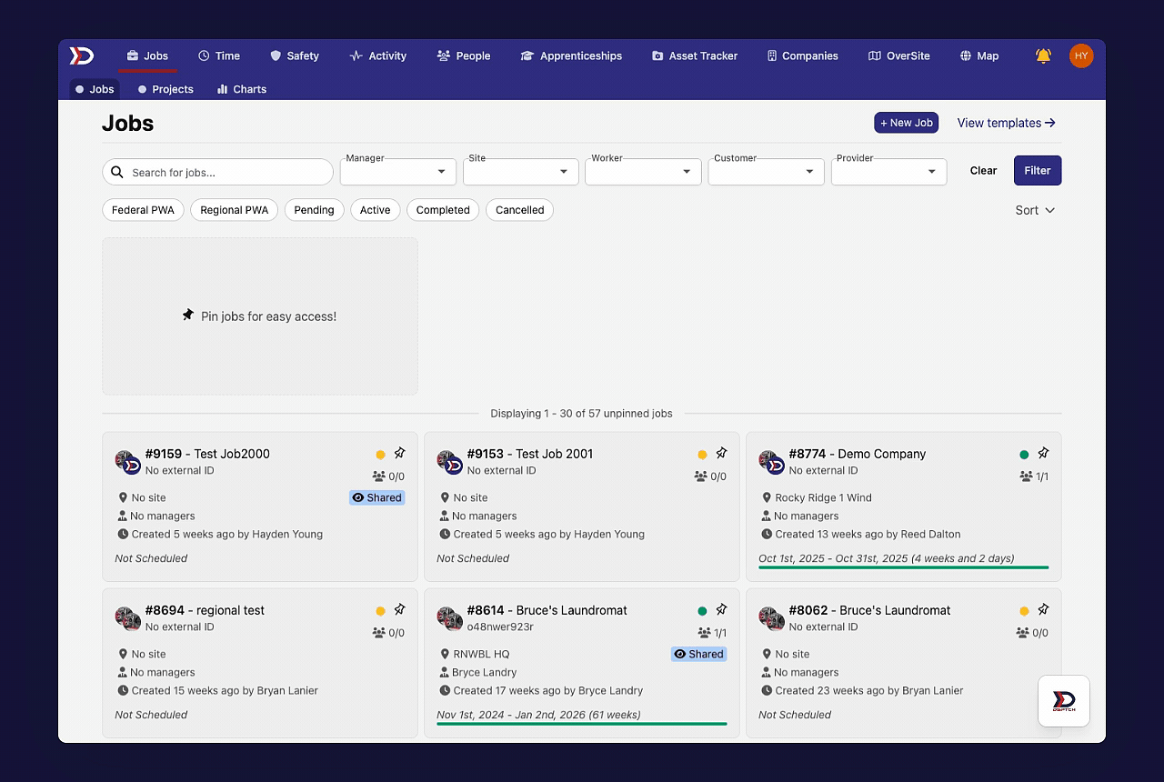This screenshot has height=782, width=1164.
Task: Open the People section
Action: [464, 55]
